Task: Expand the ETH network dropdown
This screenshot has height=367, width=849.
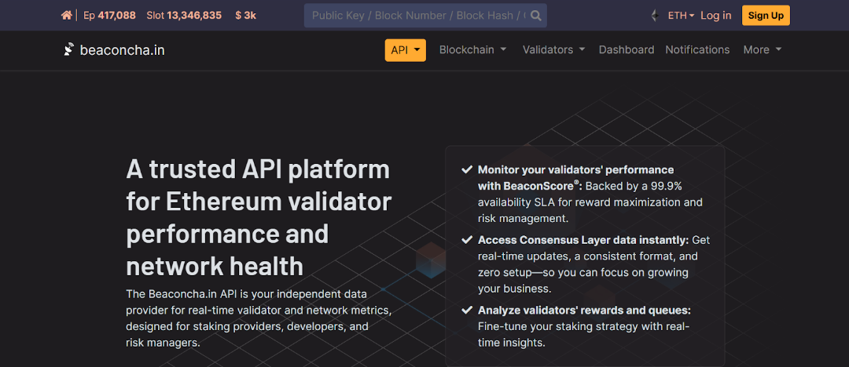Action: (680, 16)
